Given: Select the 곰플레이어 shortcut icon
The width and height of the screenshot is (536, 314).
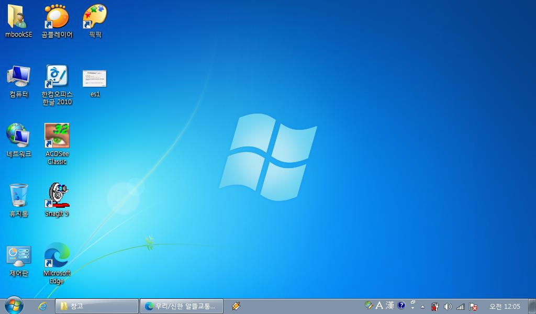Looking at the screenshot, I should pos(57,21).
